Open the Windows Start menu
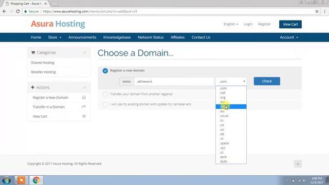Viewport: 329px width, 185px height. tap(6, 180)
